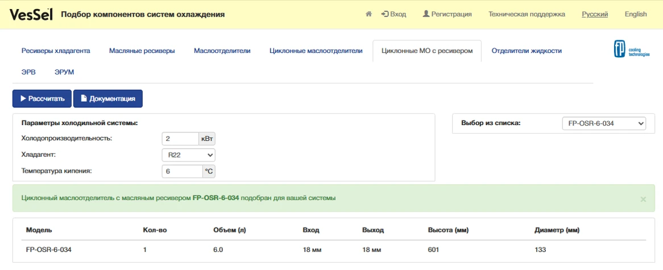Click bold FP-OSR-6-034 in green message

[216, 198]
